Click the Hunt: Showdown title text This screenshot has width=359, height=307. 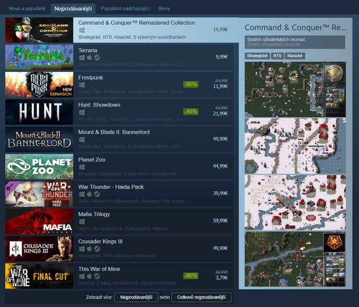click(x=99, y=105)
